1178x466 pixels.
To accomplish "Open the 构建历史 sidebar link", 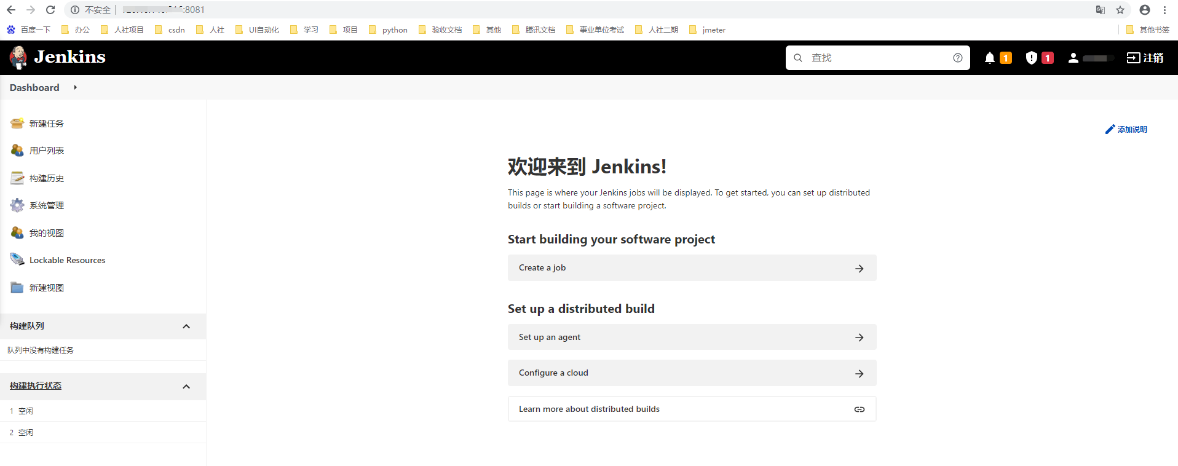I will [47, 178].
